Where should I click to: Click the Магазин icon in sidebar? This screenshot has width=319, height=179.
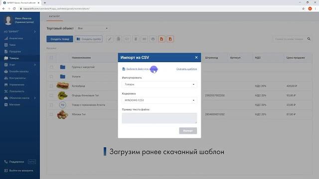[6, 104]
